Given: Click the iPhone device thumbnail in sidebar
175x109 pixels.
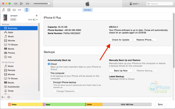Looking at the screenshot, I should coord(5,17).
